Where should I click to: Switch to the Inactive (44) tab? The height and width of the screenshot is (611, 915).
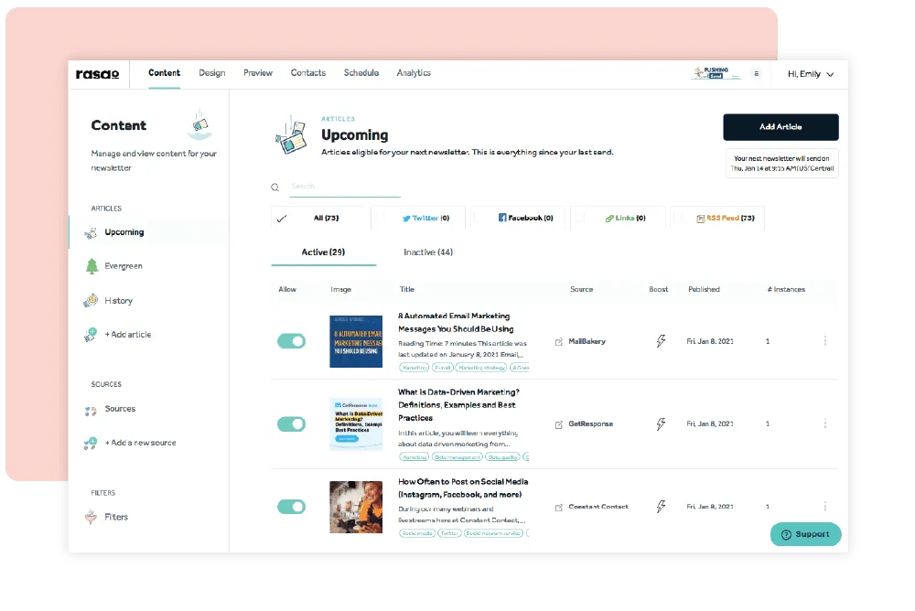428,252
